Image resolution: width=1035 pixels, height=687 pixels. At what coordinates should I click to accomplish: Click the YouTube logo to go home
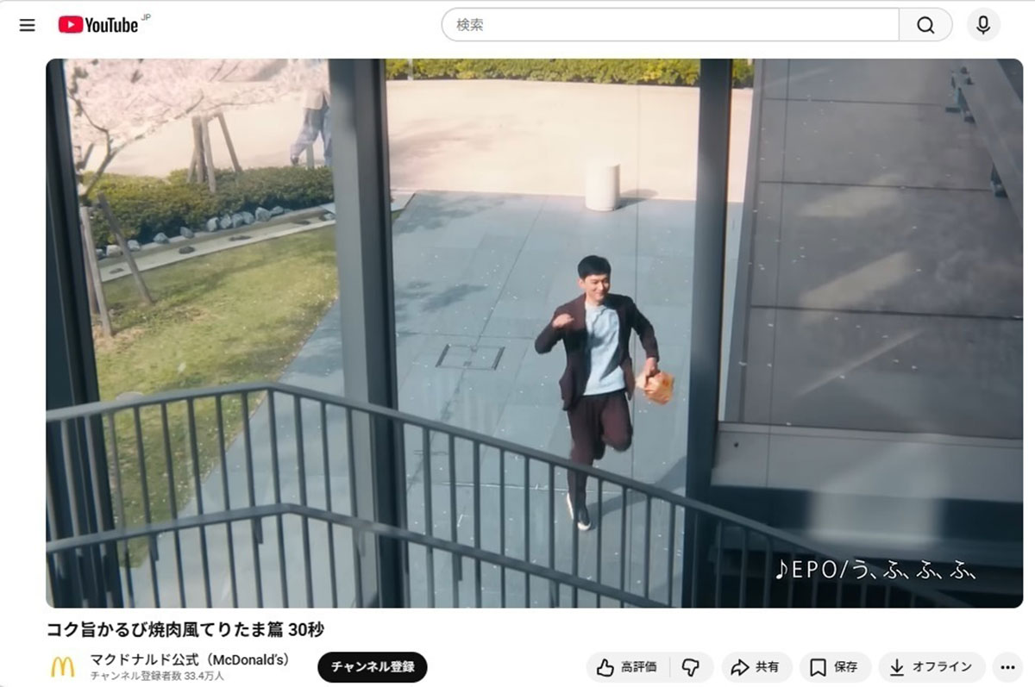click(x=98, y=25)
